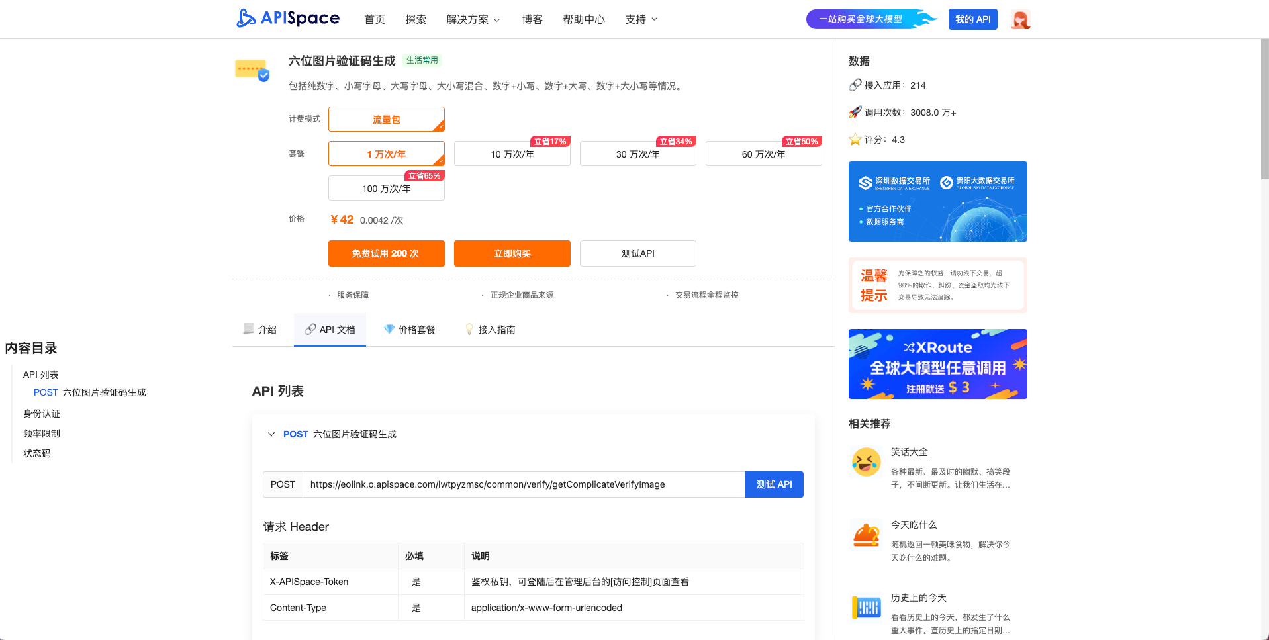Click the captcha API product icon
The height and width of the screenshot is (640, 1269).
pos(252,70)
